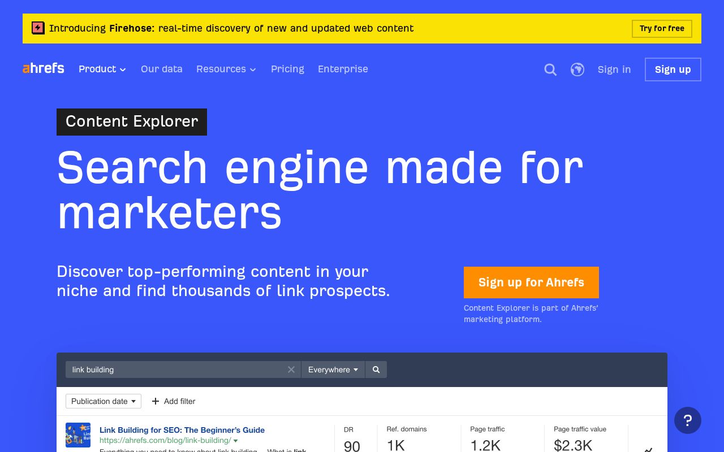
Task: Open the Pricing page
Action: [287, 69]
